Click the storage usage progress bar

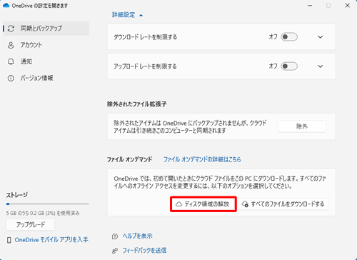tap(48, 204)
